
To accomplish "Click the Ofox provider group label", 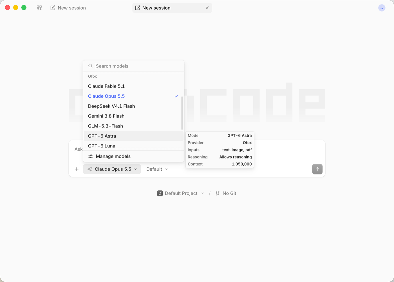I will point(92,76).
